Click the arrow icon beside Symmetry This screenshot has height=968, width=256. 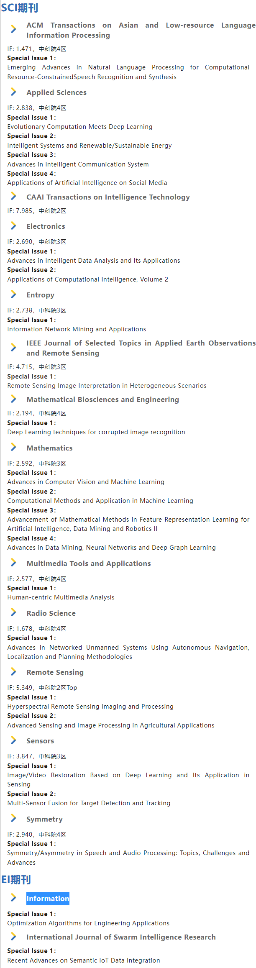coord(13,819)
